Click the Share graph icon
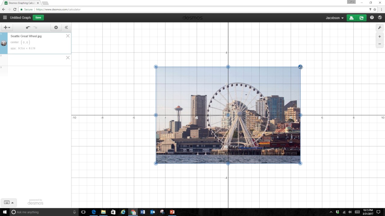Image resolution: width=385 pixels, height=216 pixels. click(x=362, y=18)
